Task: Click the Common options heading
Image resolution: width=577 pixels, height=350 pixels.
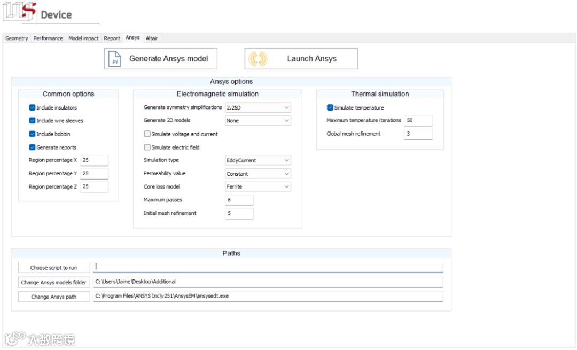Action: (68, 94)
